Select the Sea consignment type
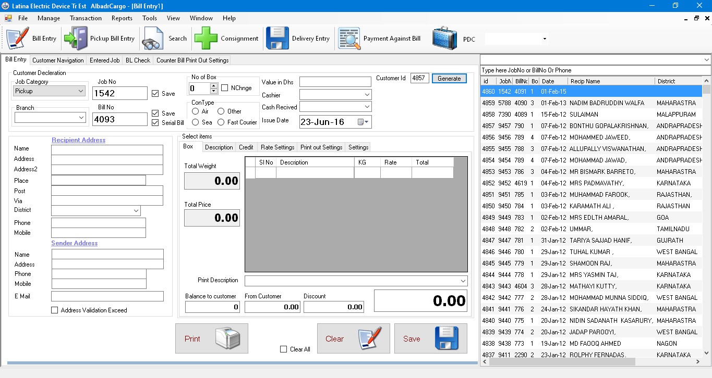Screen dimensions: 712x378 [x=196, y=122]
